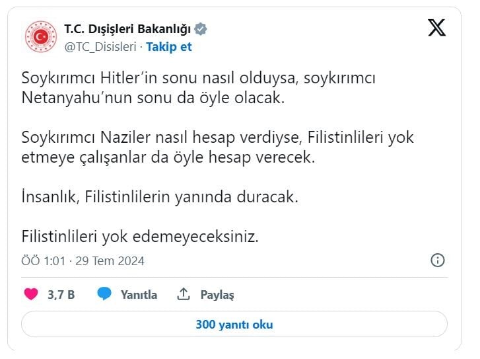Click the paragraph starting "Soykırımcı Naziler"
This screenshot has width=480, height=359.
click(x=217, y=147)
